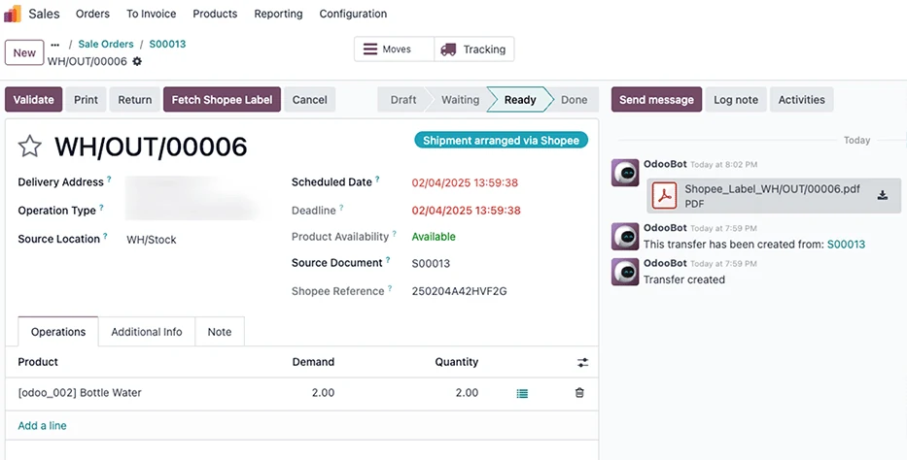
Task: Open the Activities button
Action: (802, 99)
